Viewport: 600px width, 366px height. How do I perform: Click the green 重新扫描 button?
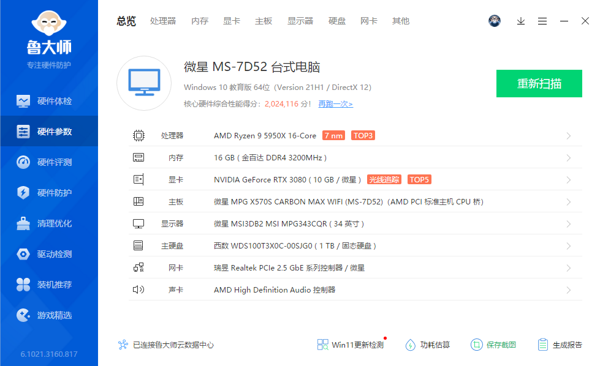pyautogui.click(x=539, y=83)
